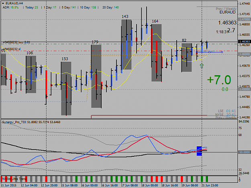This screenshot has height=188, width=251.
Task: Click the green +7.0 profit readout
Action: [219, 80]
